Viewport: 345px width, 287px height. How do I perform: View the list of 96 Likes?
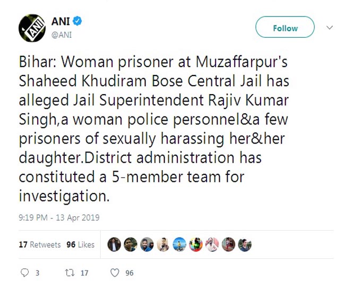pos(81,244)
